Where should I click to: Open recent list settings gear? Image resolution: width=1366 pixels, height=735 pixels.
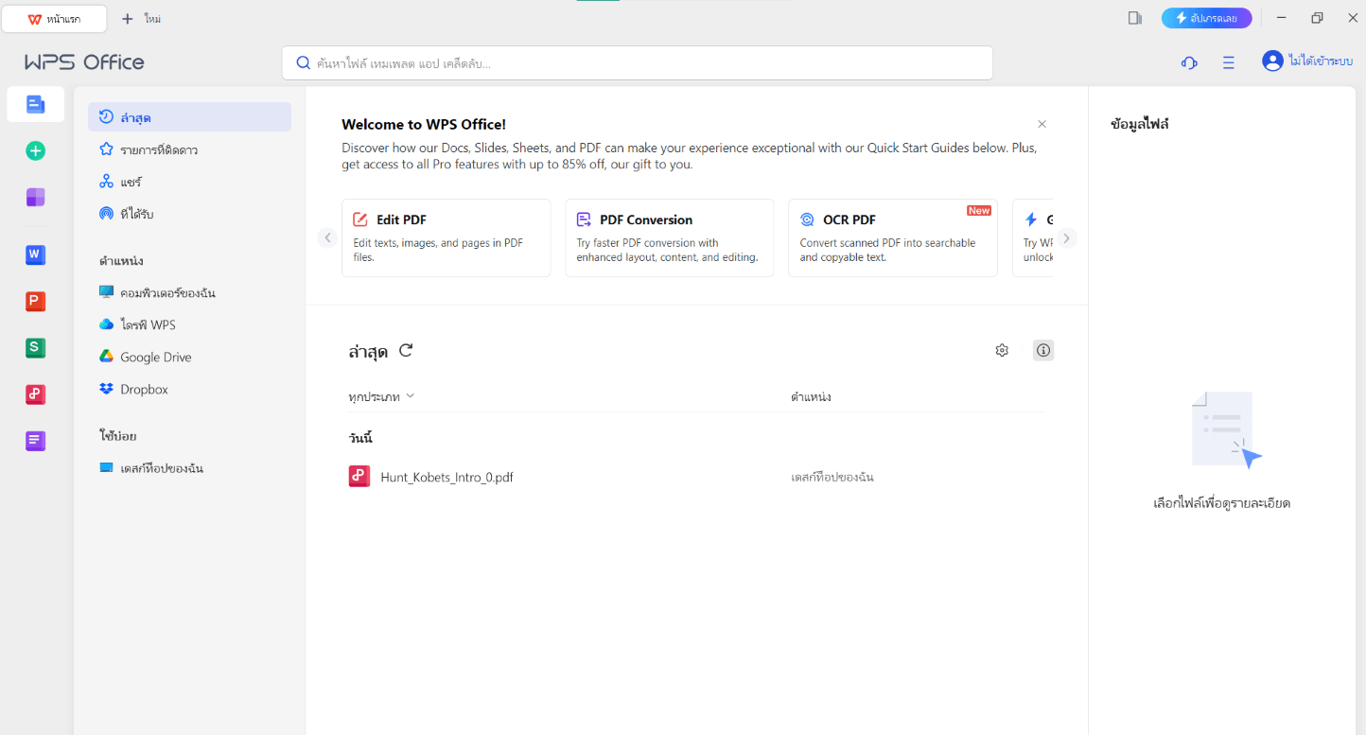1002,351
